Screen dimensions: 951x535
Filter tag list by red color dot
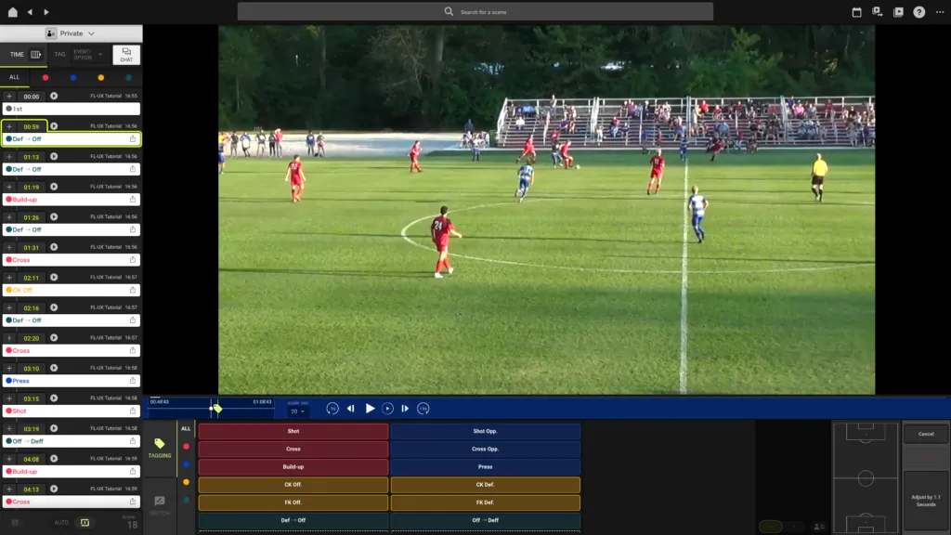tap(46, 78)
